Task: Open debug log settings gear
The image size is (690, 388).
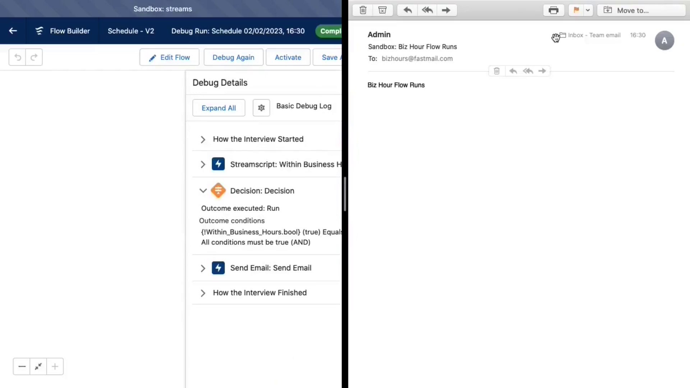Action: [261, 108]
